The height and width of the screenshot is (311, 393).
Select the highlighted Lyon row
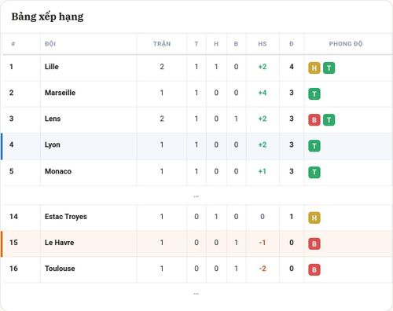[196, 146]
